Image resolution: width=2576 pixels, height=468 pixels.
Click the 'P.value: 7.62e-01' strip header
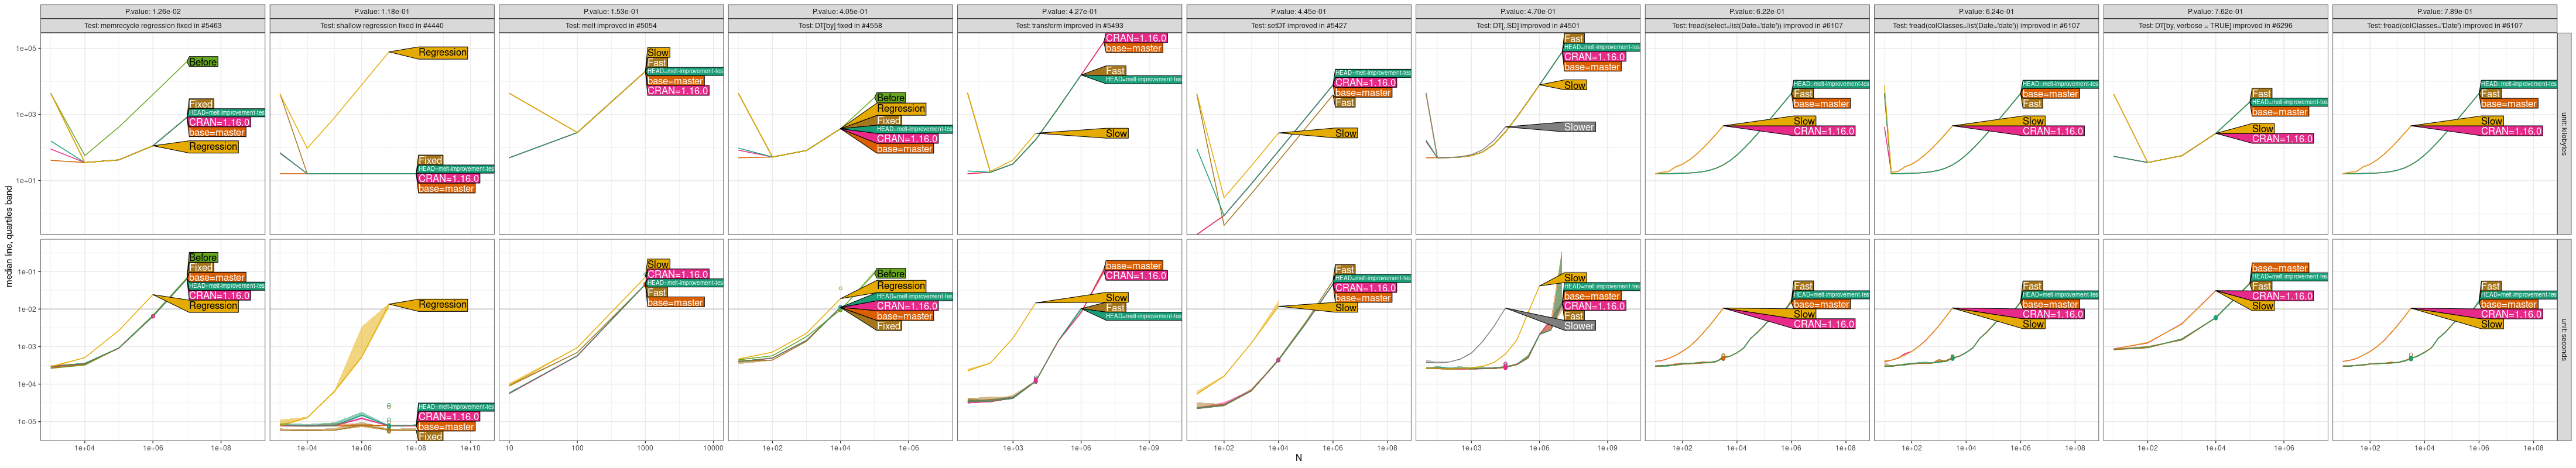tap(2214, 12)
